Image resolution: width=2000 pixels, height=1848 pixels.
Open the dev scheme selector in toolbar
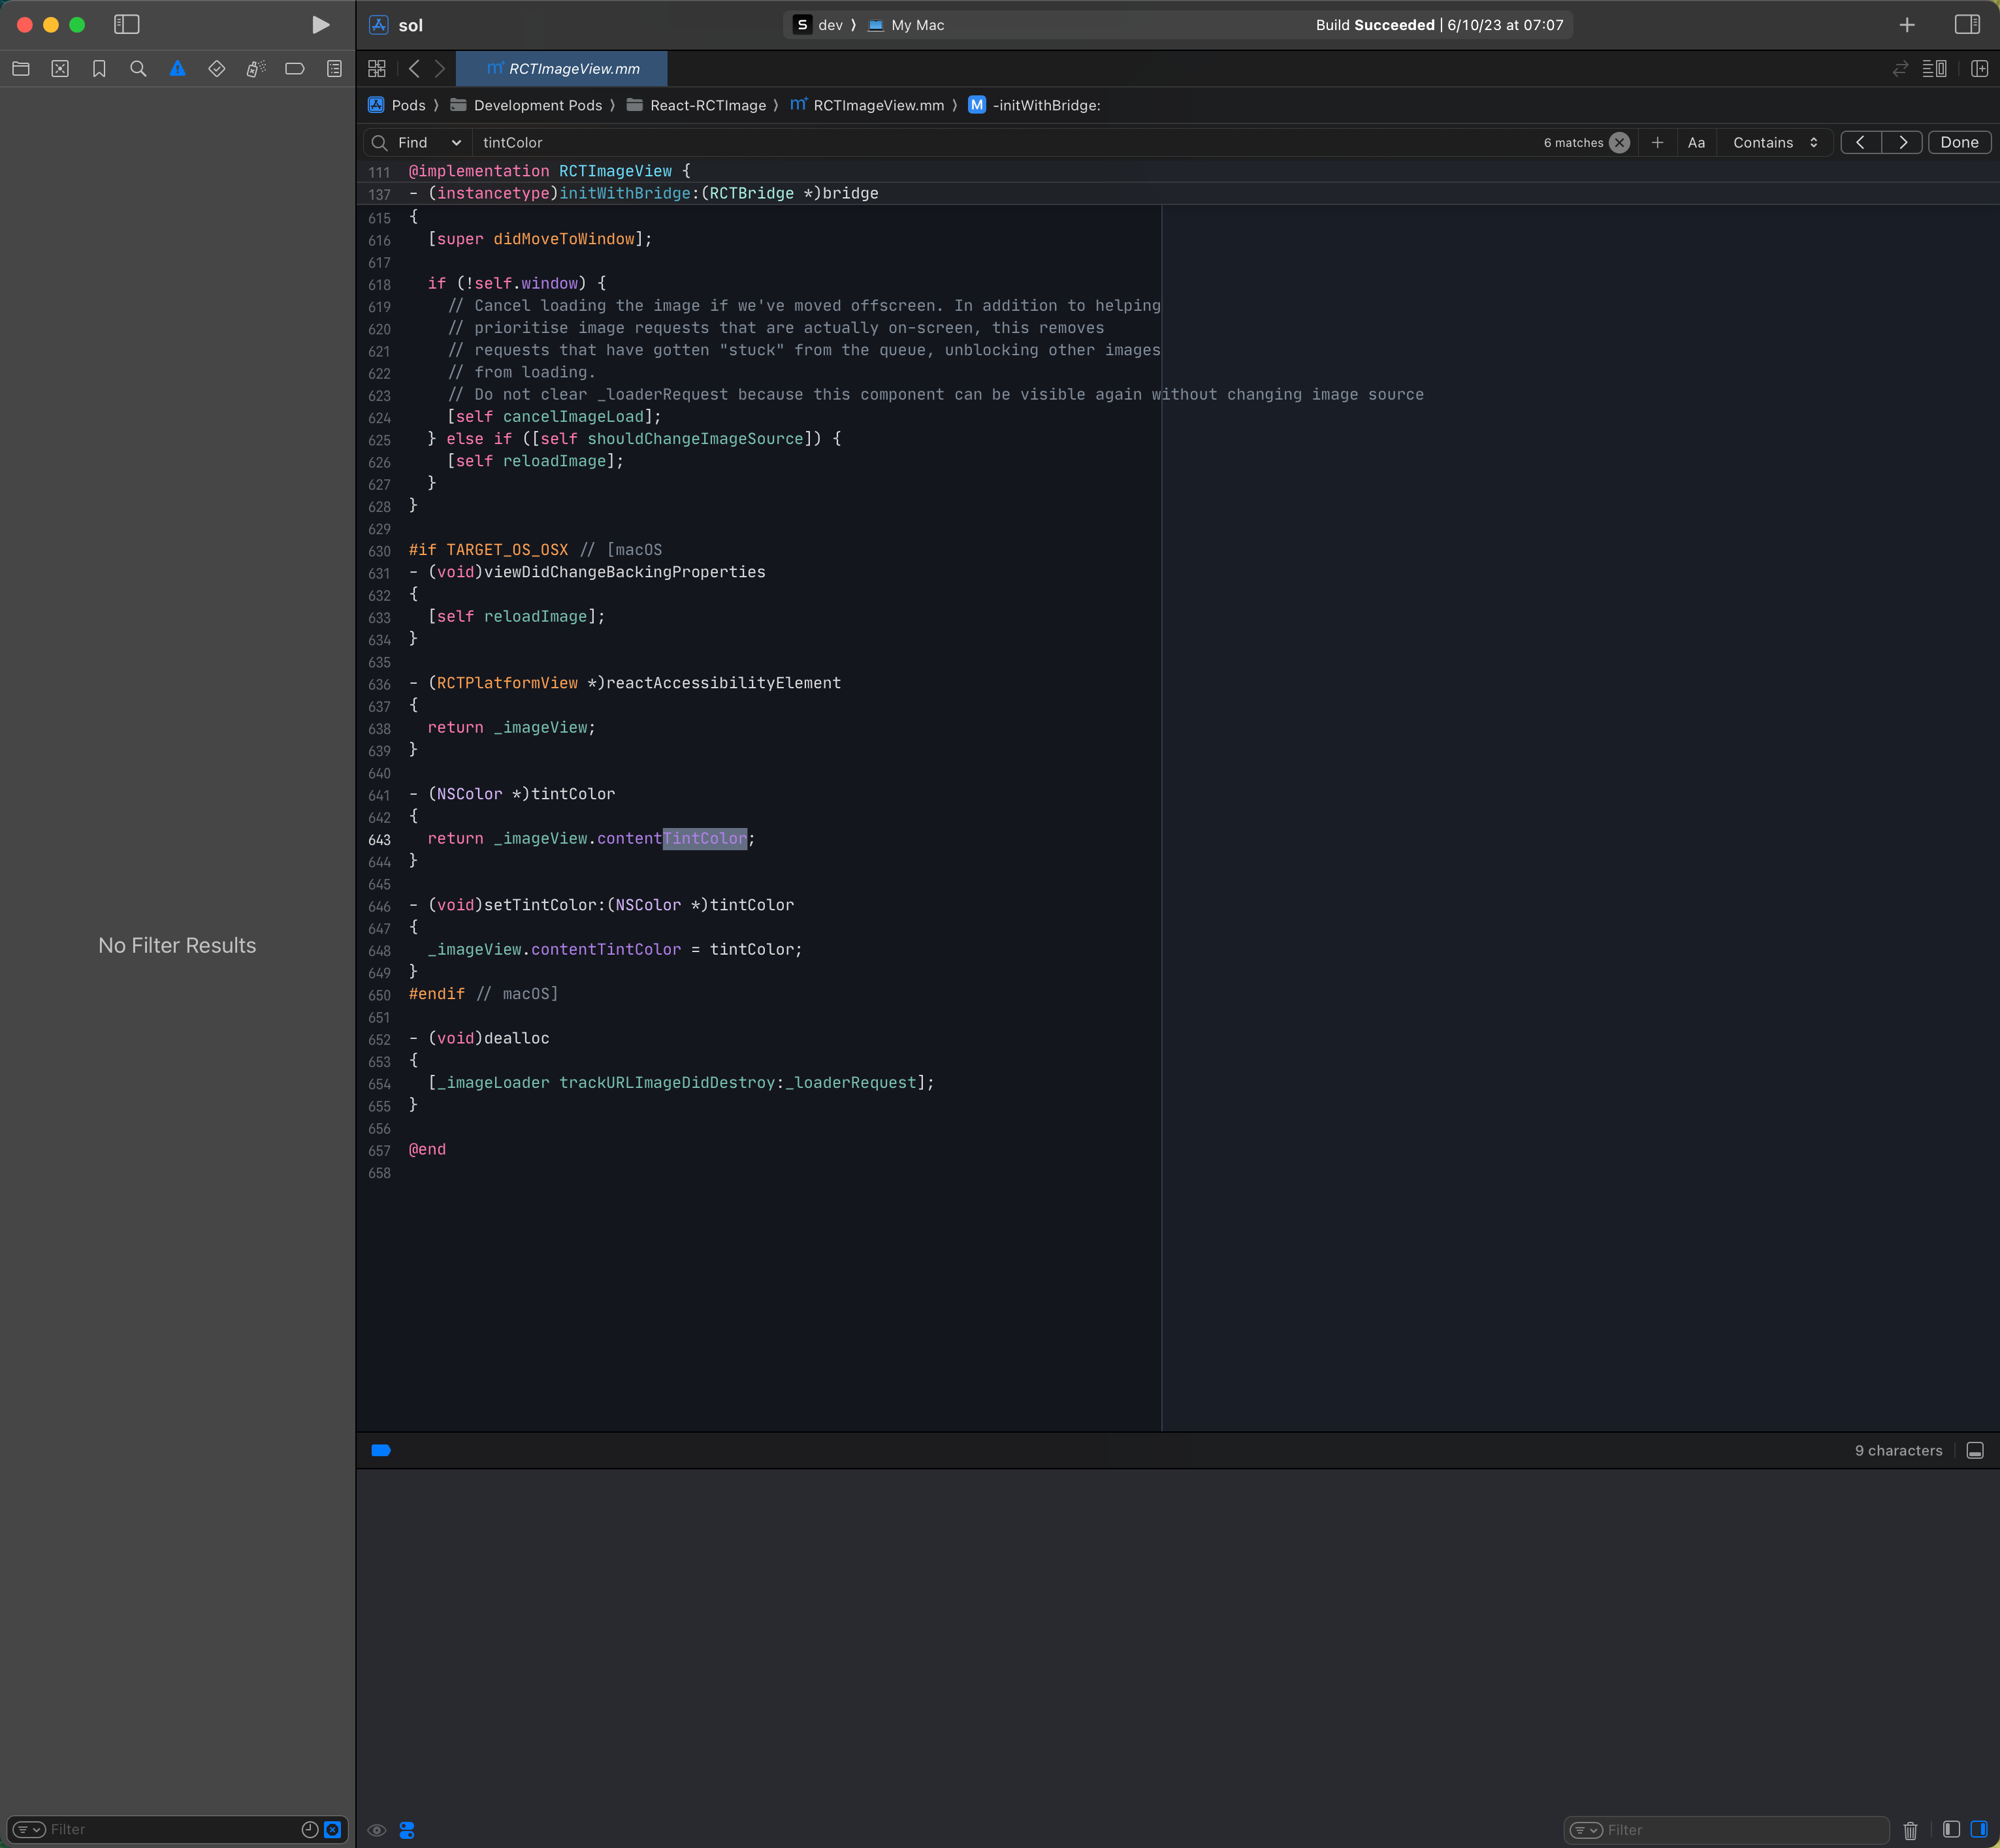click(x=823, y=25)
